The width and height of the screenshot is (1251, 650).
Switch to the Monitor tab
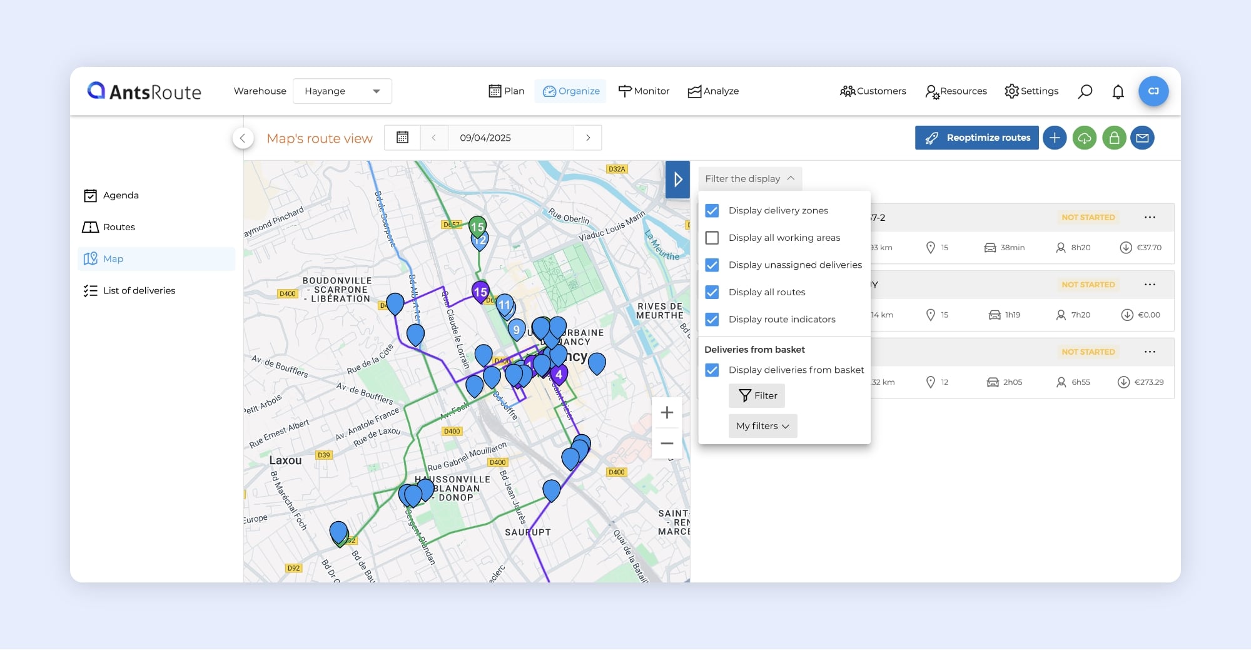(x=644, y=91)
